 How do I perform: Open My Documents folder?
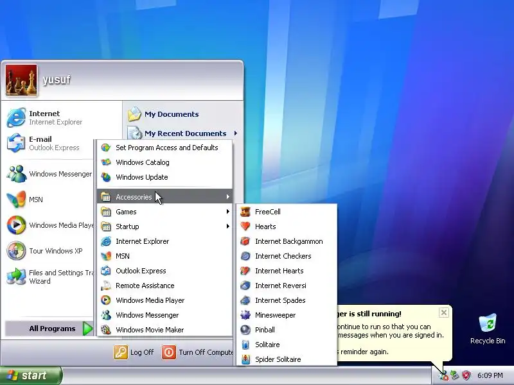coord(183,114)
